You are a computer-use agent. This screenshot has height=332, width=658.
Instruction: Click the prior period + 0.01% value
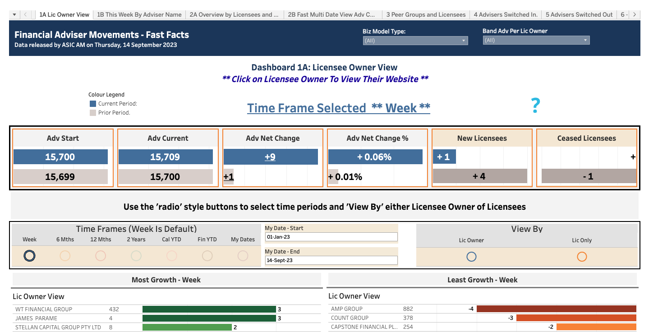345,177
